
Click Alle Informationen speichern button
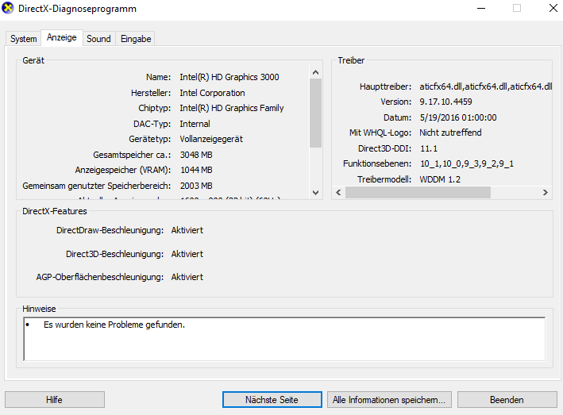[x=389, y=400]
